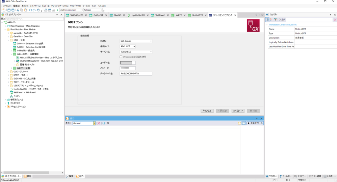Viewport: 337px width, 182px height.
Task: Click the KB Explorer horizontal scrollbar
Action: (x=32, y=172)
